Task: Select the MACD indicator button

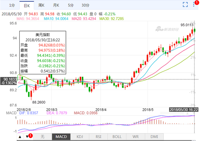Action: [61, 137]
